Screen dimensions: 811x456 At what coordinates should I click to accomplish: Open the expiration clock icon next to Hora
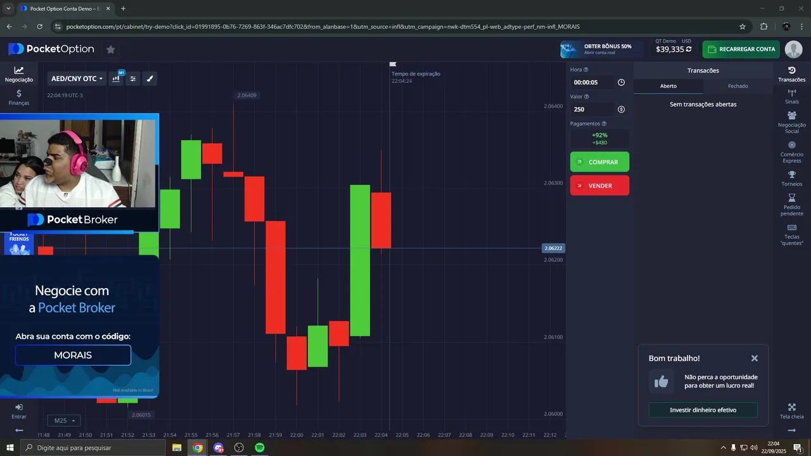click(621, 82)
